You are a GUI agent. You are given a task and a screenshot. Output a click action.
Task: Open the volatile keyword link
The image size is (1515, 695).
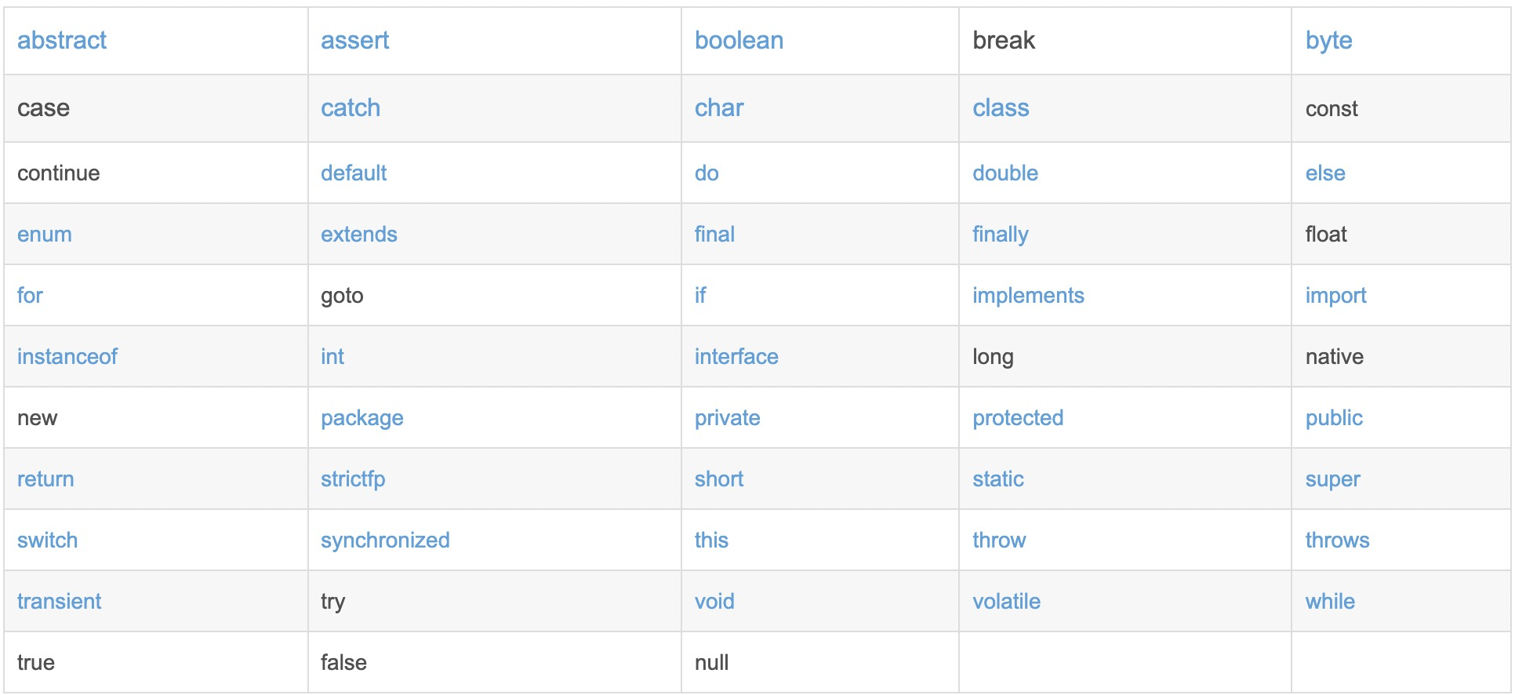[x=1006, y=602]
